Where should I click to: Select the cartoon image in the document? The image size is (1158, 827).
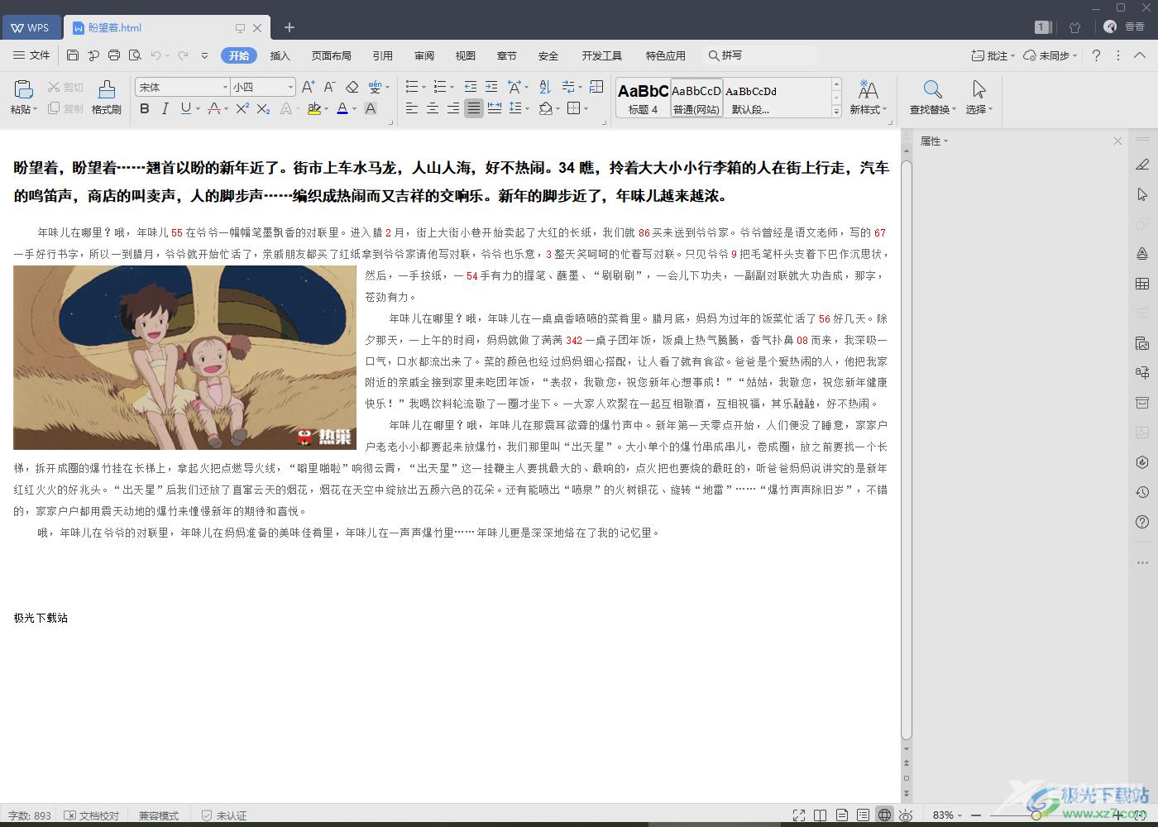(x=184, y=357)
